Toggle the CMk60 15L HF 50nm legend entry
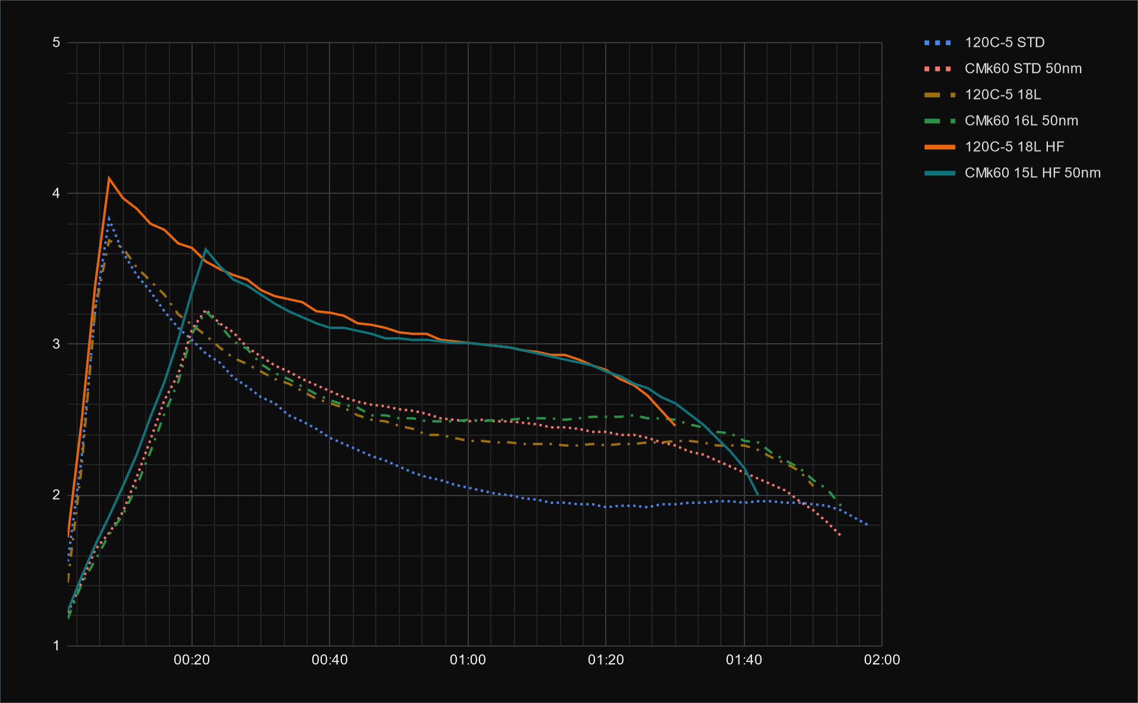Screen dimensions: 1138x703 pos(1032,173)
